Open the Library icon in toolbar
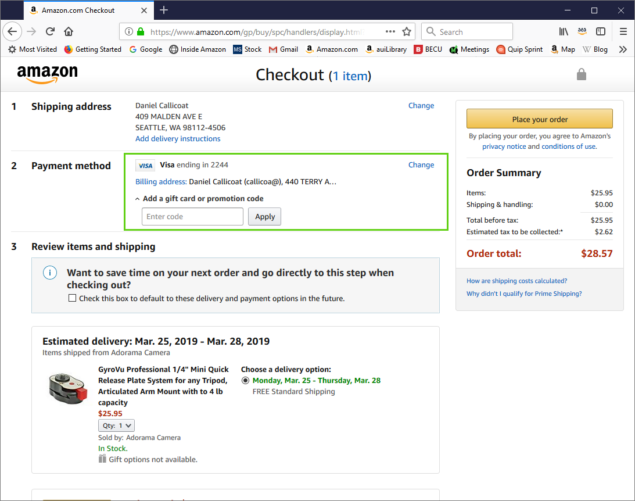The width and height of the screenshot is (635, 501). click(564, 31)
